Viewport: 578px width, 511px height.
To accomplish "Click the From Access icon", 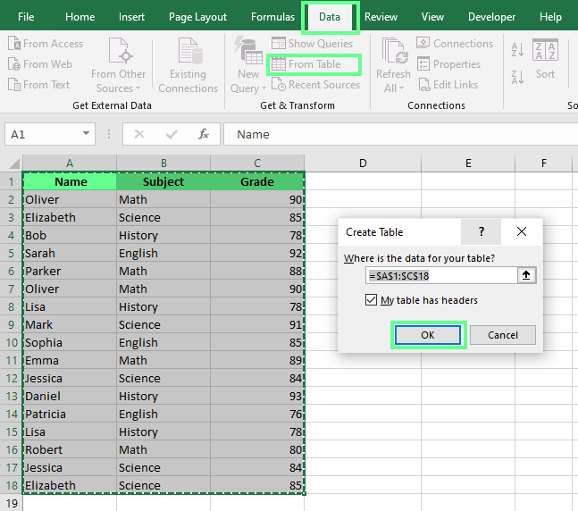I will point(14,44).
